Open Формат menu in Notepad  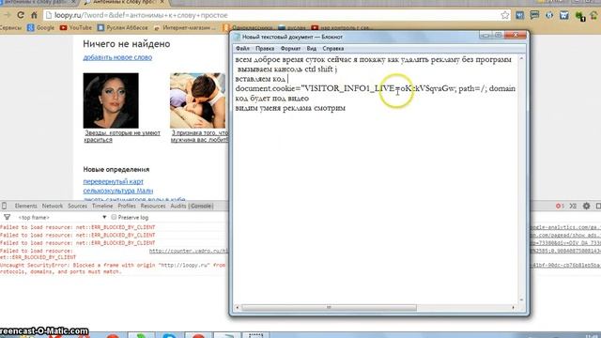[x=290, y=49]
